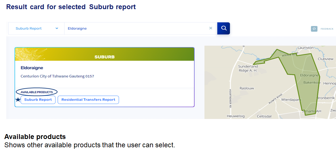Click the star icon beside Suburb Report

(18, 100)
